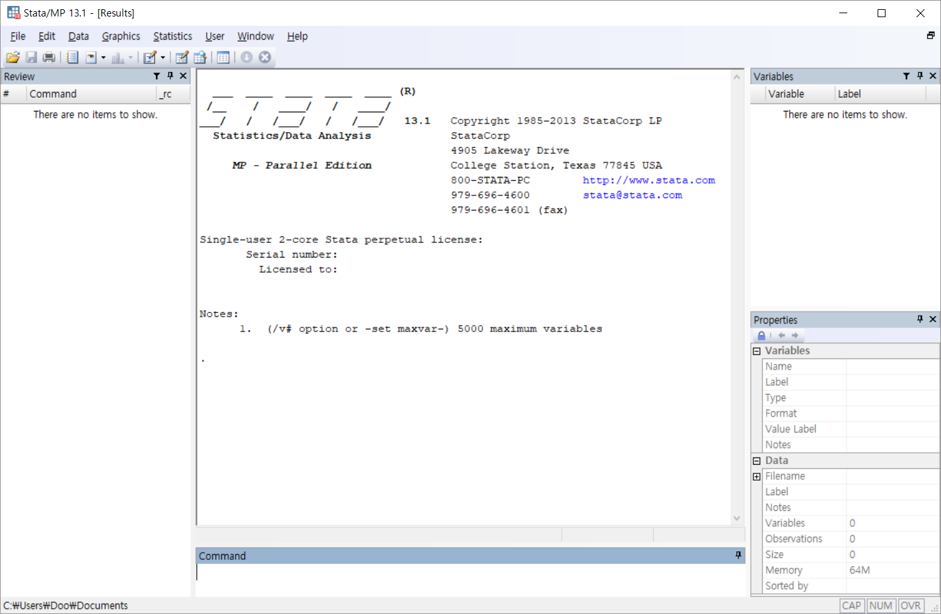Select the Value Label row in Properties
Image resolution: width=941 pixels, height=614 pixels.
[851, 429]
